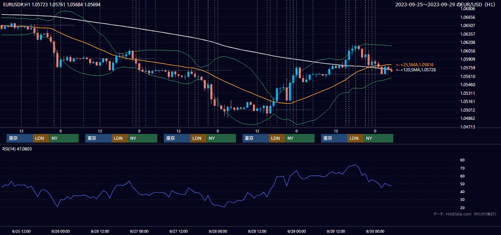Click the '9/26 00:00' date label
This screenshot has height=235, width=501.
tap(60, 231)
